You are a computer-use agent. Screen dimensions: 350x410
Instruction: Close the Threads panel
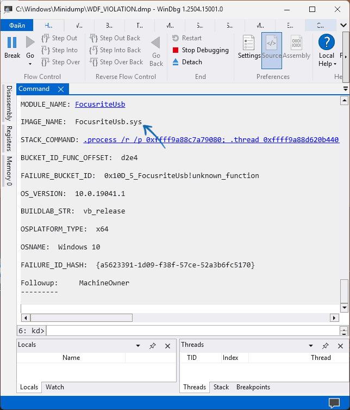pyautogui.click(x=340, y=346)
